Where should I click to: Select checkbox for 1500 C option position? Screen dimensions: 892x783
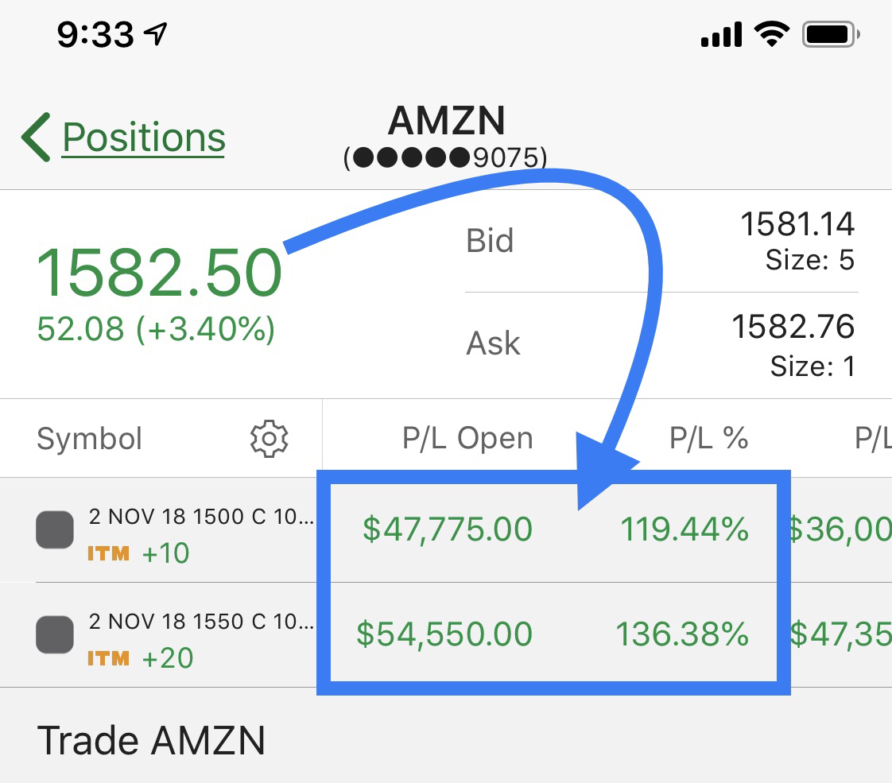click(56, 530)
